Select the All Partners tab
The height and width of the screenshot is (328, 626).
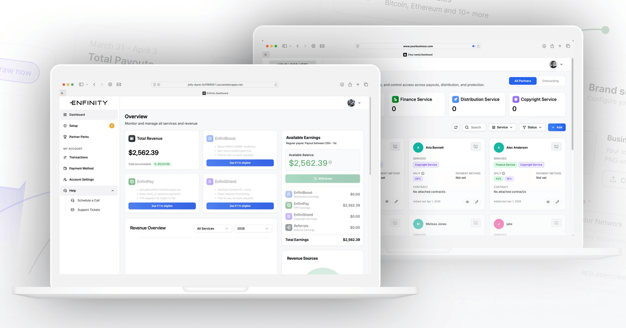tap(522, 81)
